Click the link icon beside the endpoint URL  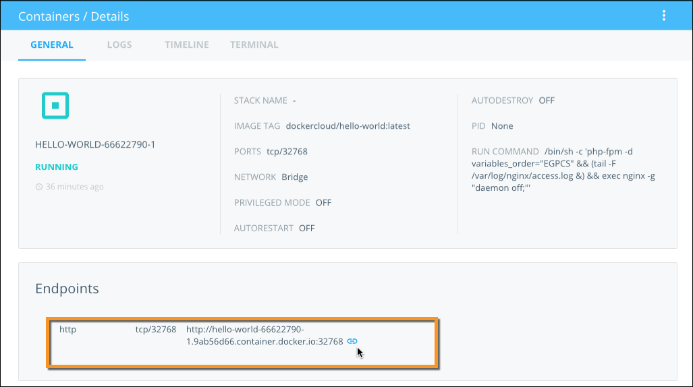coord(352,341)
